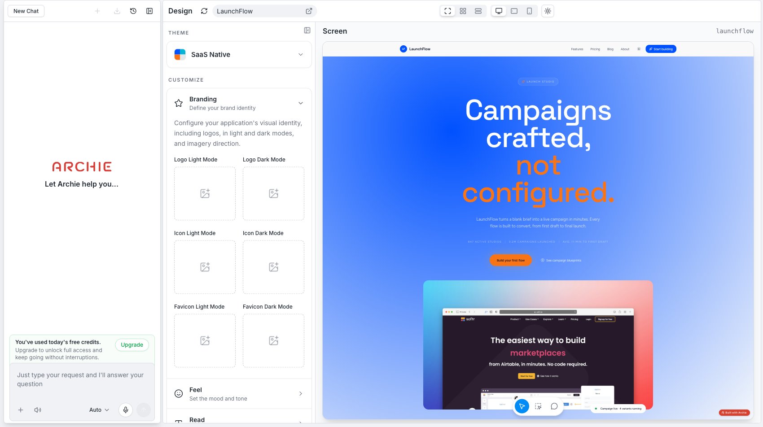Click Blog in the preview navbar

click(610, 49)
